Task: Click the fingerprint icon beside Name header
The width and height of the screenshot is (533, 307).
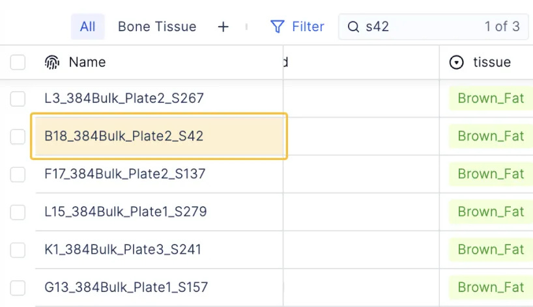Action: (52, 62)
